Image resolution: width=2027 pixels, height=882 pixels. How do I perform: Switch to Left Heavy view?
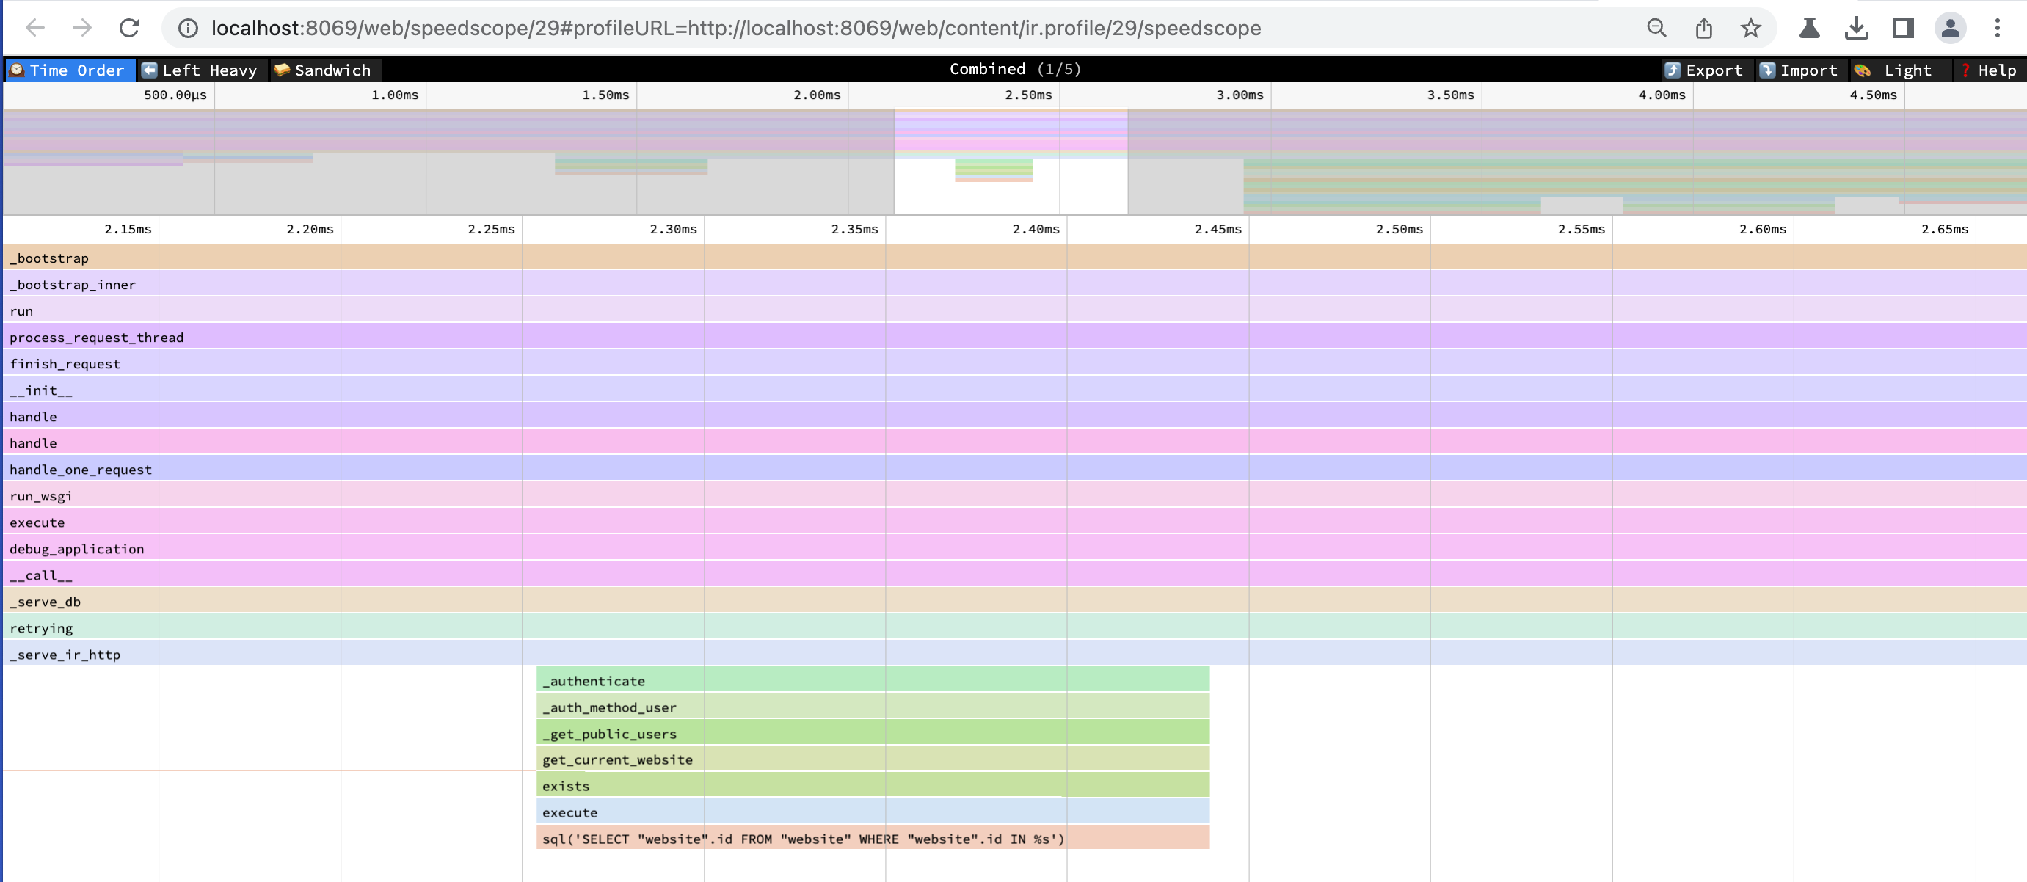coord(200,70)
